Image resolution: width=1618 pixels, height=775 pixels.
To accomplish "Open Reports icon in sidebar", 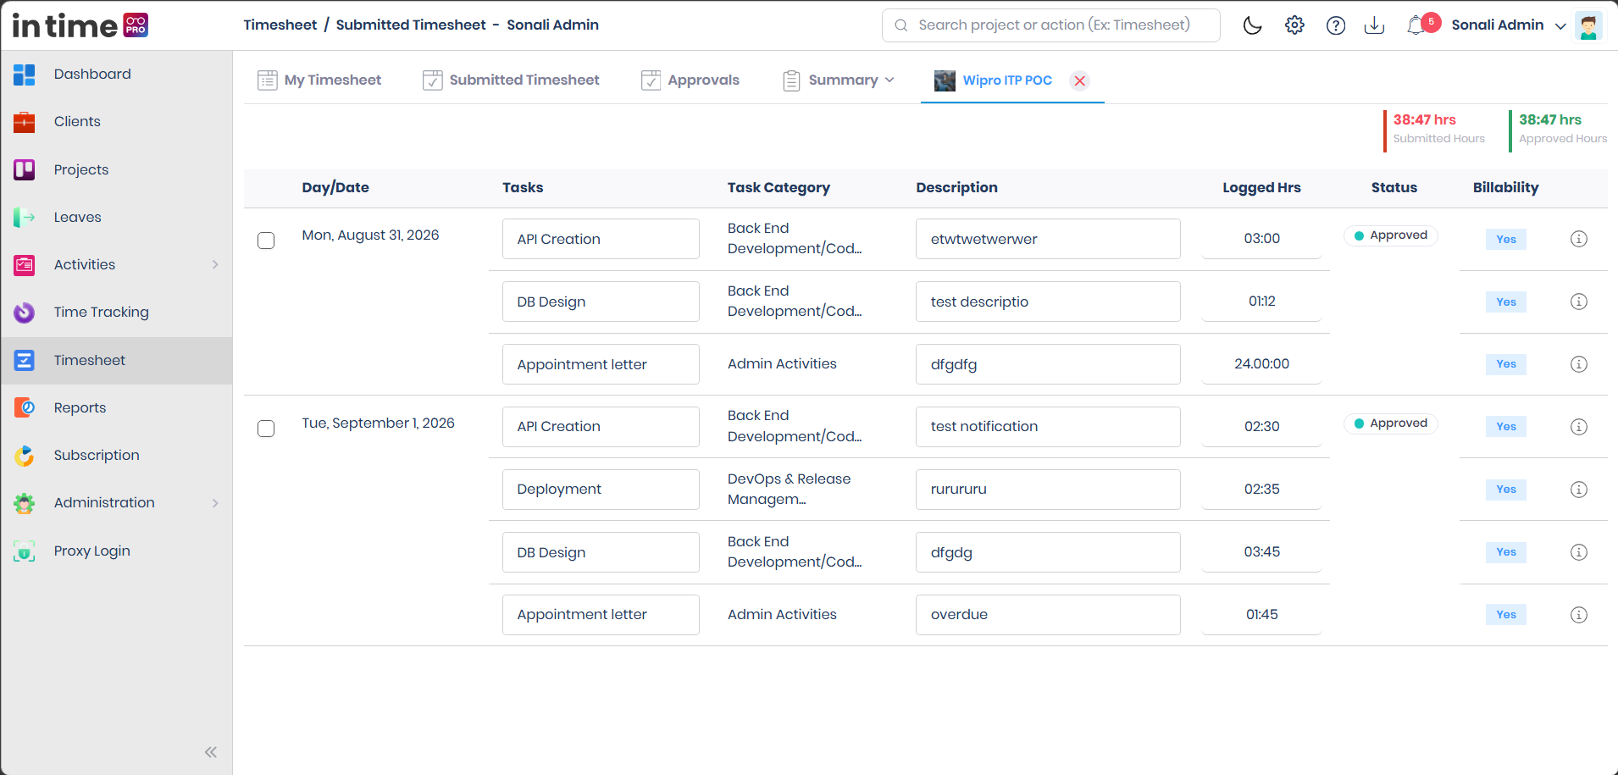I will pos(25,408).
